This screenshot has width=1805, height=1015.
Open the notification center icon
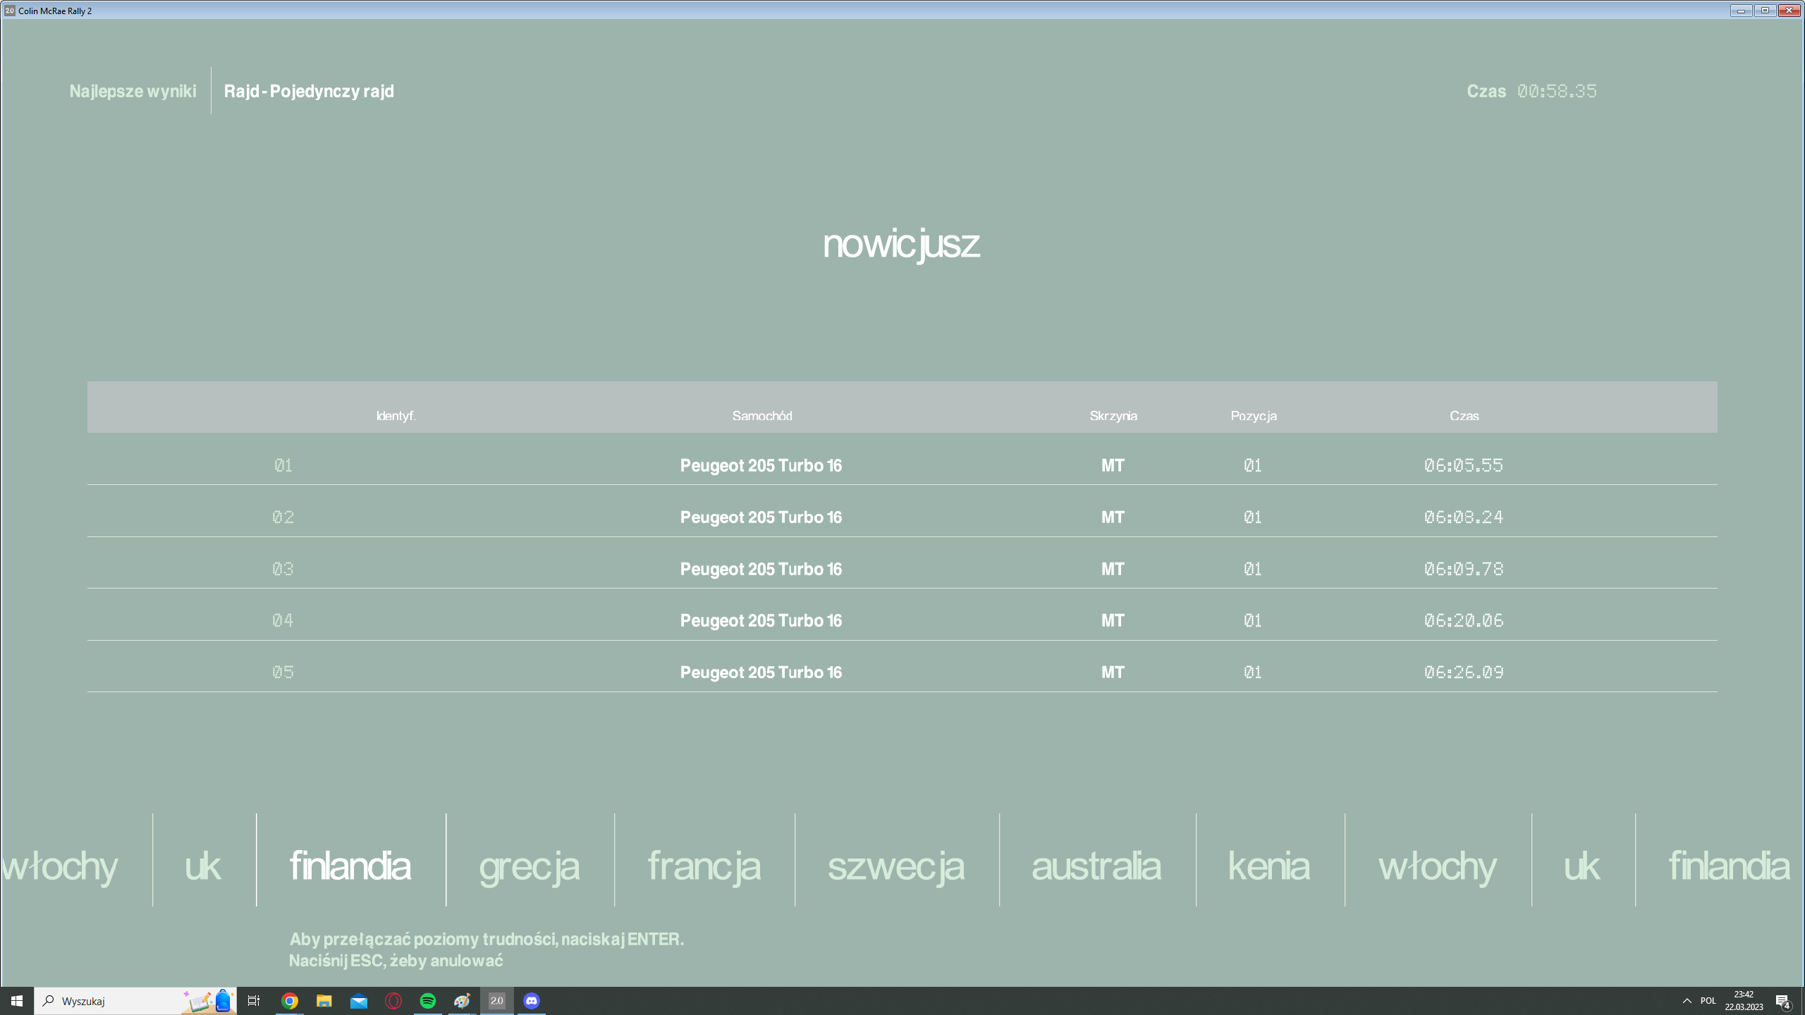point(1782,1001)
